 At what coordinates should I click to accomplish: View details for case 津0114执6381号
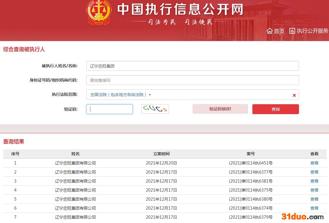point(314,181)
